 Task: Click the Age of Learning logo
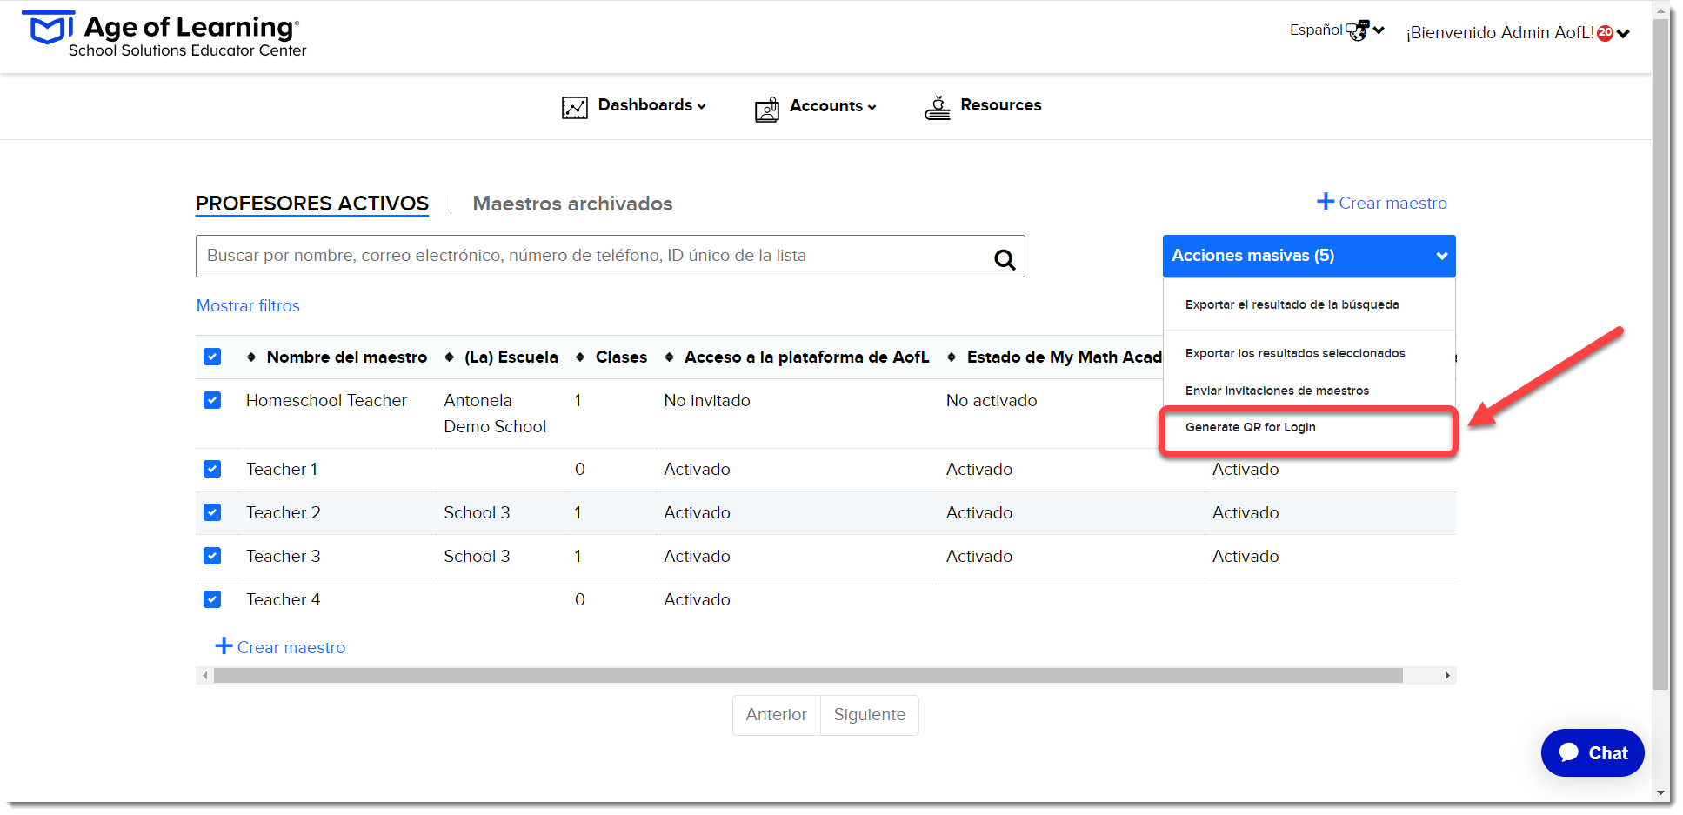pyautogui.click(x=164, y=36)
